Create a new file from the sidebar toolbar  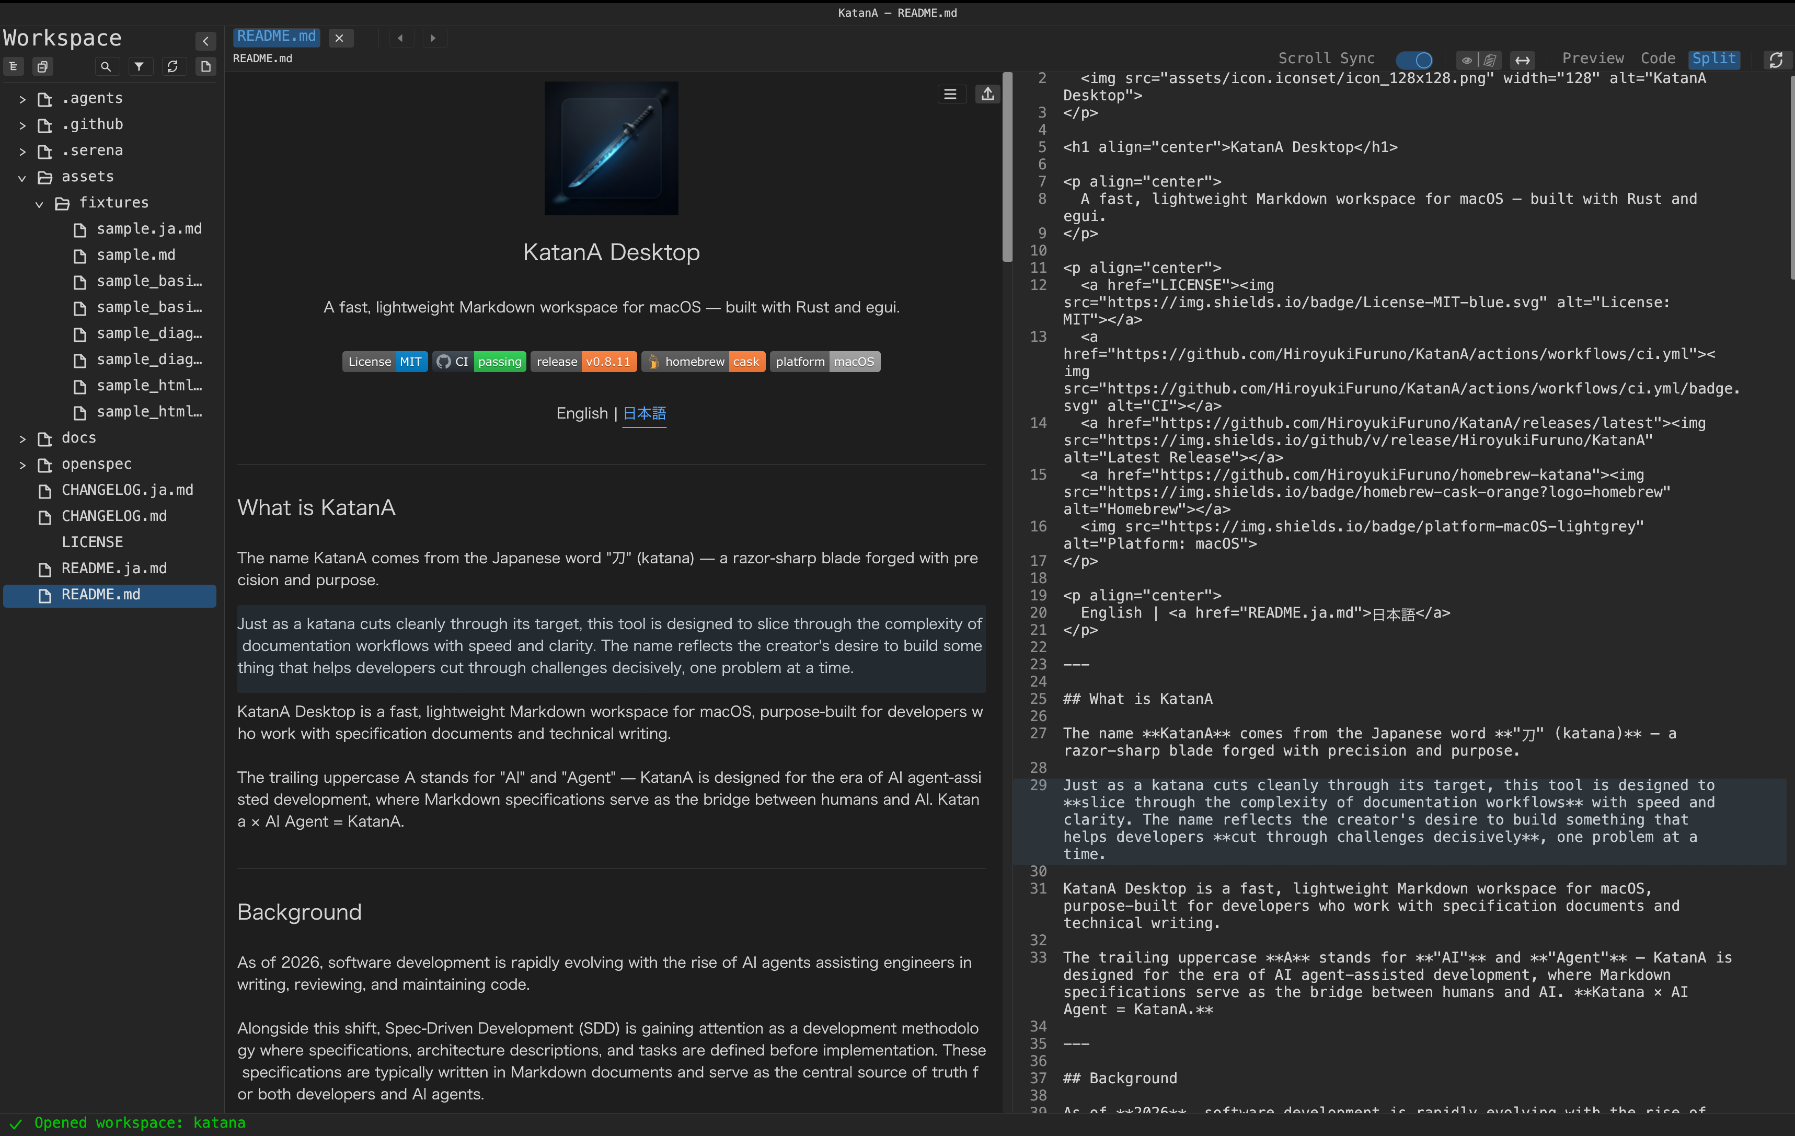click(206, 66)
